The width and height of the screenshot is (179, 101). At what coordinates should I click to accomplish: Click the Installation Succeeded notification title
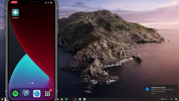(x=158, y=88)
